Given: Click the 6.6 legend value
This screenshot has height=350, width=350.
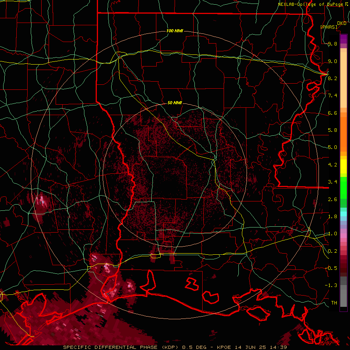Looking at the screenshot, I should [x=332, y=113].
